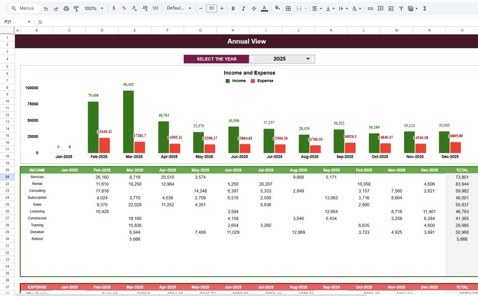The width and height of the screenshot is (478, 296).
Task: Click the Format as currency button
Action: pos(114,8)
